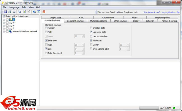182x111 pixels.
Task: Click the Print toolbar icon
Action: 10,12
